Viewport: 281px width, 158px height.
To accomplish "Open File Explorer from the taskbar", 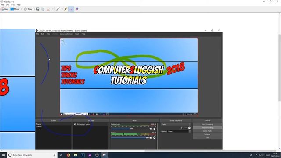I will 76,155.
